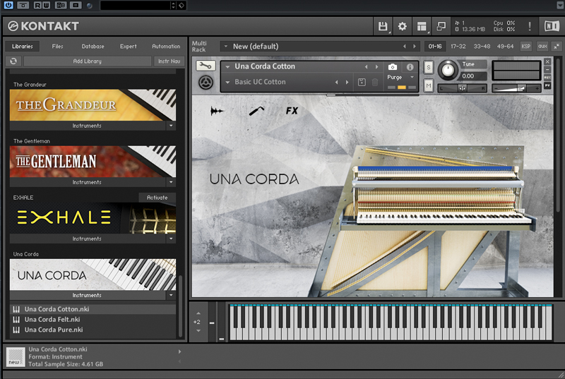Open the Una Corda Instruments dropdown arrow

(171, 295)
